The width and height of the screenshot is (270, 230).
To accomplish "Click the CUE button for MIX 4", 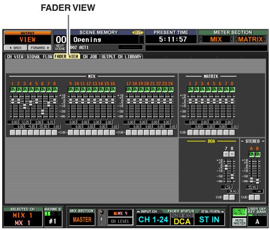I will click(x=30, y=133).
